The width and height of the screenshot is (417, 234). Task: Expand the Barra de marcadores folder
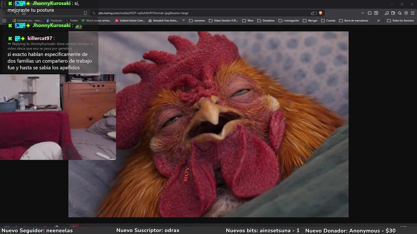354,20
